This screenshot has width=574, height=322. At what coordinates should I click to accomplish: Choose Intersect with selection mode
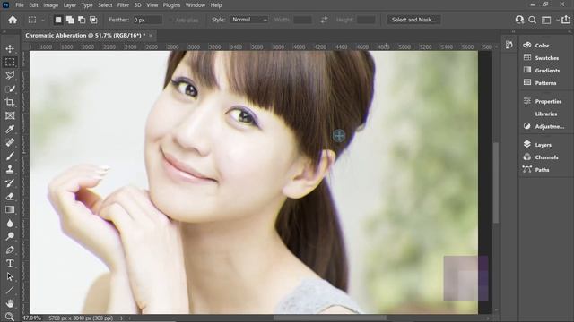coord(93,20)
